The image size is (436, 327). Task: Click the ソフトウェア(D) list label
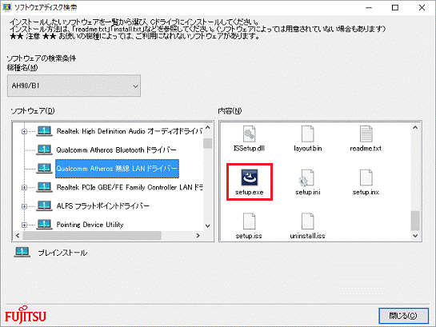click(33, 111)
